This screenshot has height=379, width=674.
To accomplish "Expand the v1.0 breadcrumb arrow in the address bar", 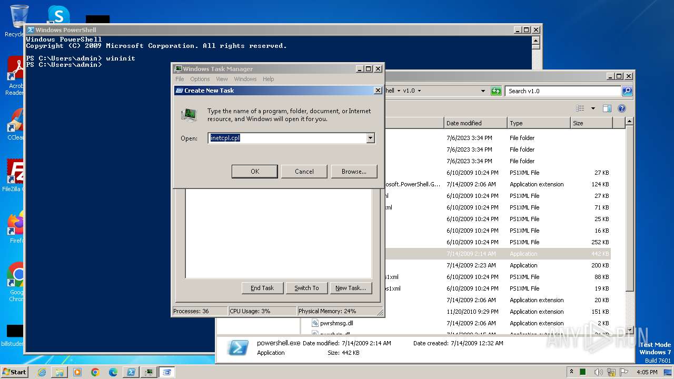I will click(419, 91).
